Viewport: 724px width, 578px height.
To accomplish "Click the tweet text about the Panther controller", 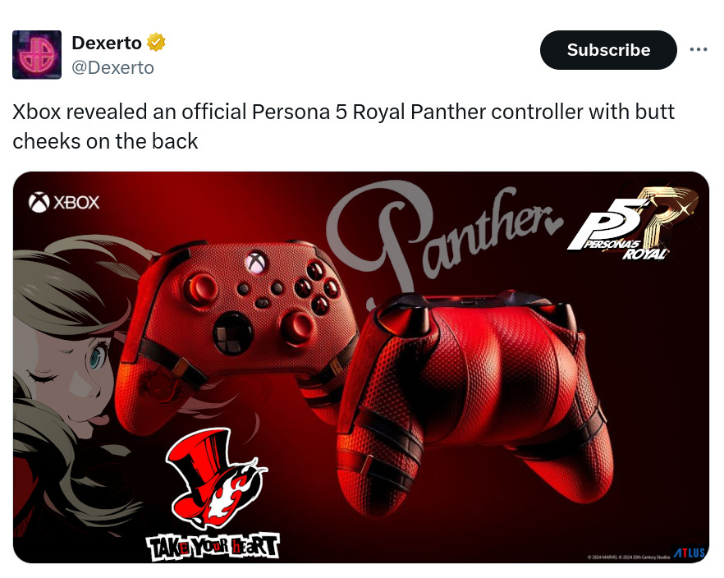I will tap(343, 126).
